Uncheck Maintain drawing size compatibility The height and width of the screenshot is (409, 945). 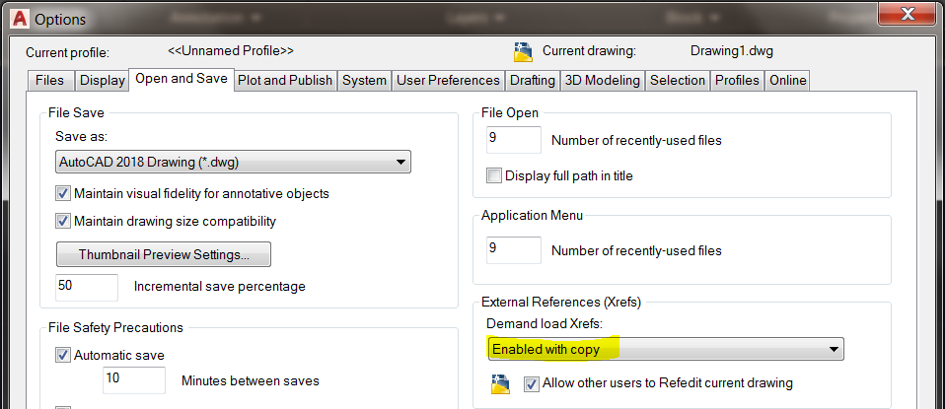(x=64, y=222)
